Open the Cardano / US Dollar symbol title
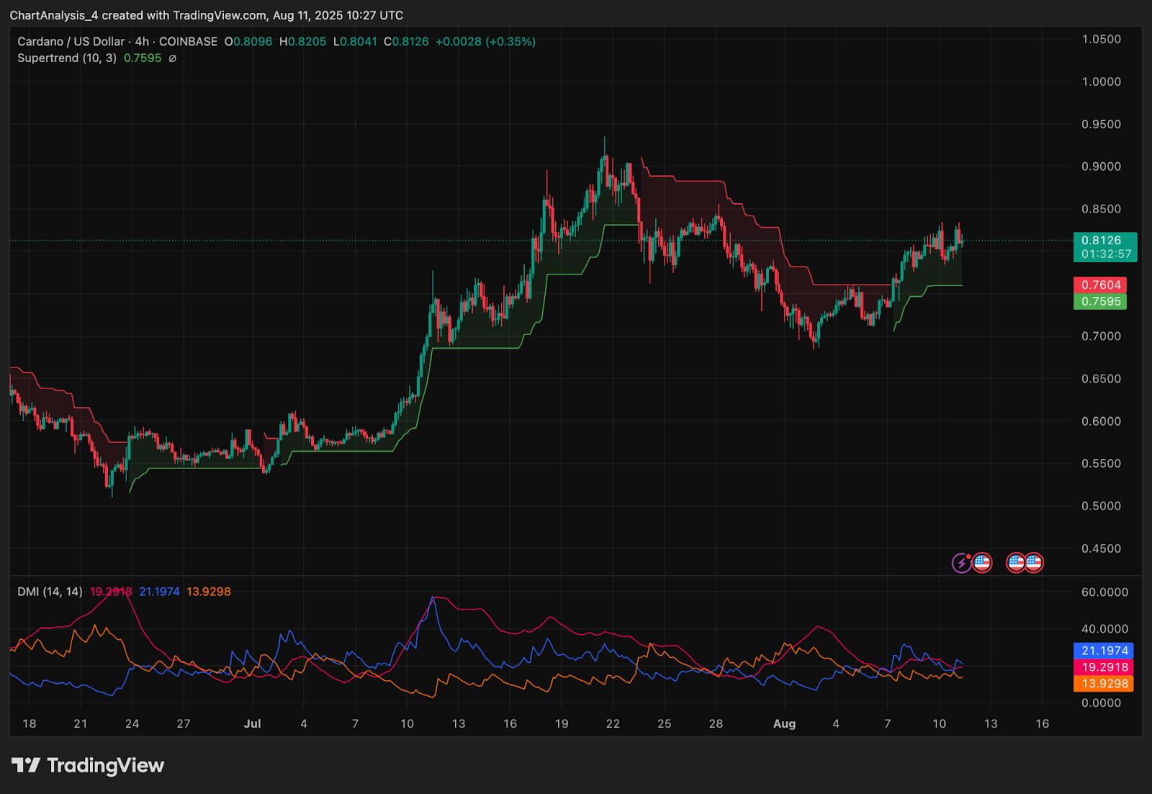 pyautogui.click(x=71, y=42)
